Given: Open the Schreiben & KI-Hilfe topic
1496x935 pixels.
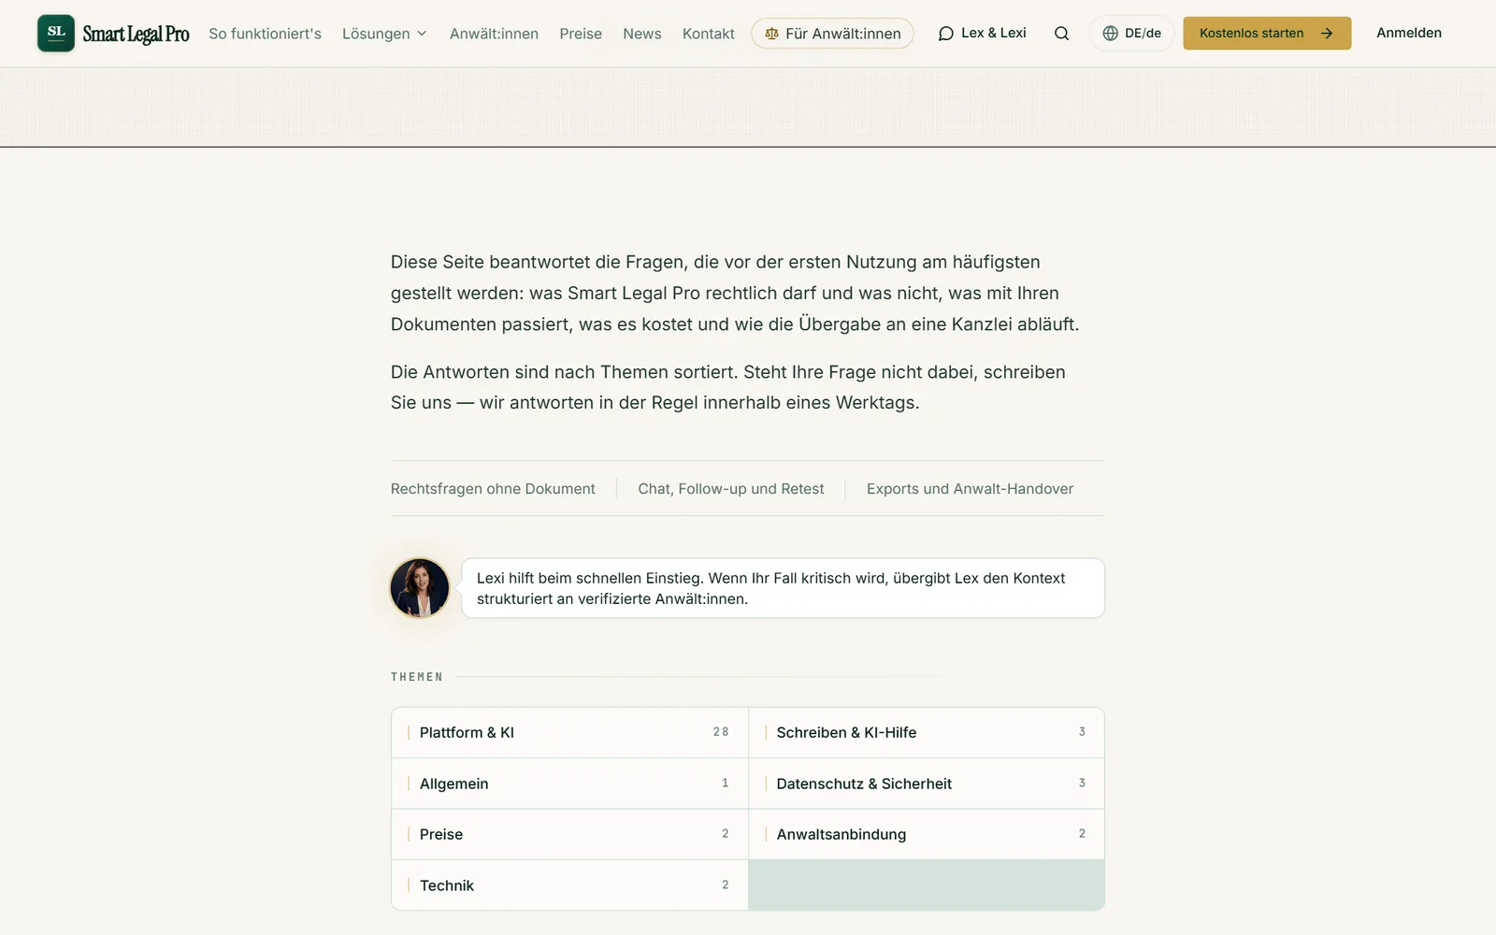Looking at the screenshot, I should point(927,732).
